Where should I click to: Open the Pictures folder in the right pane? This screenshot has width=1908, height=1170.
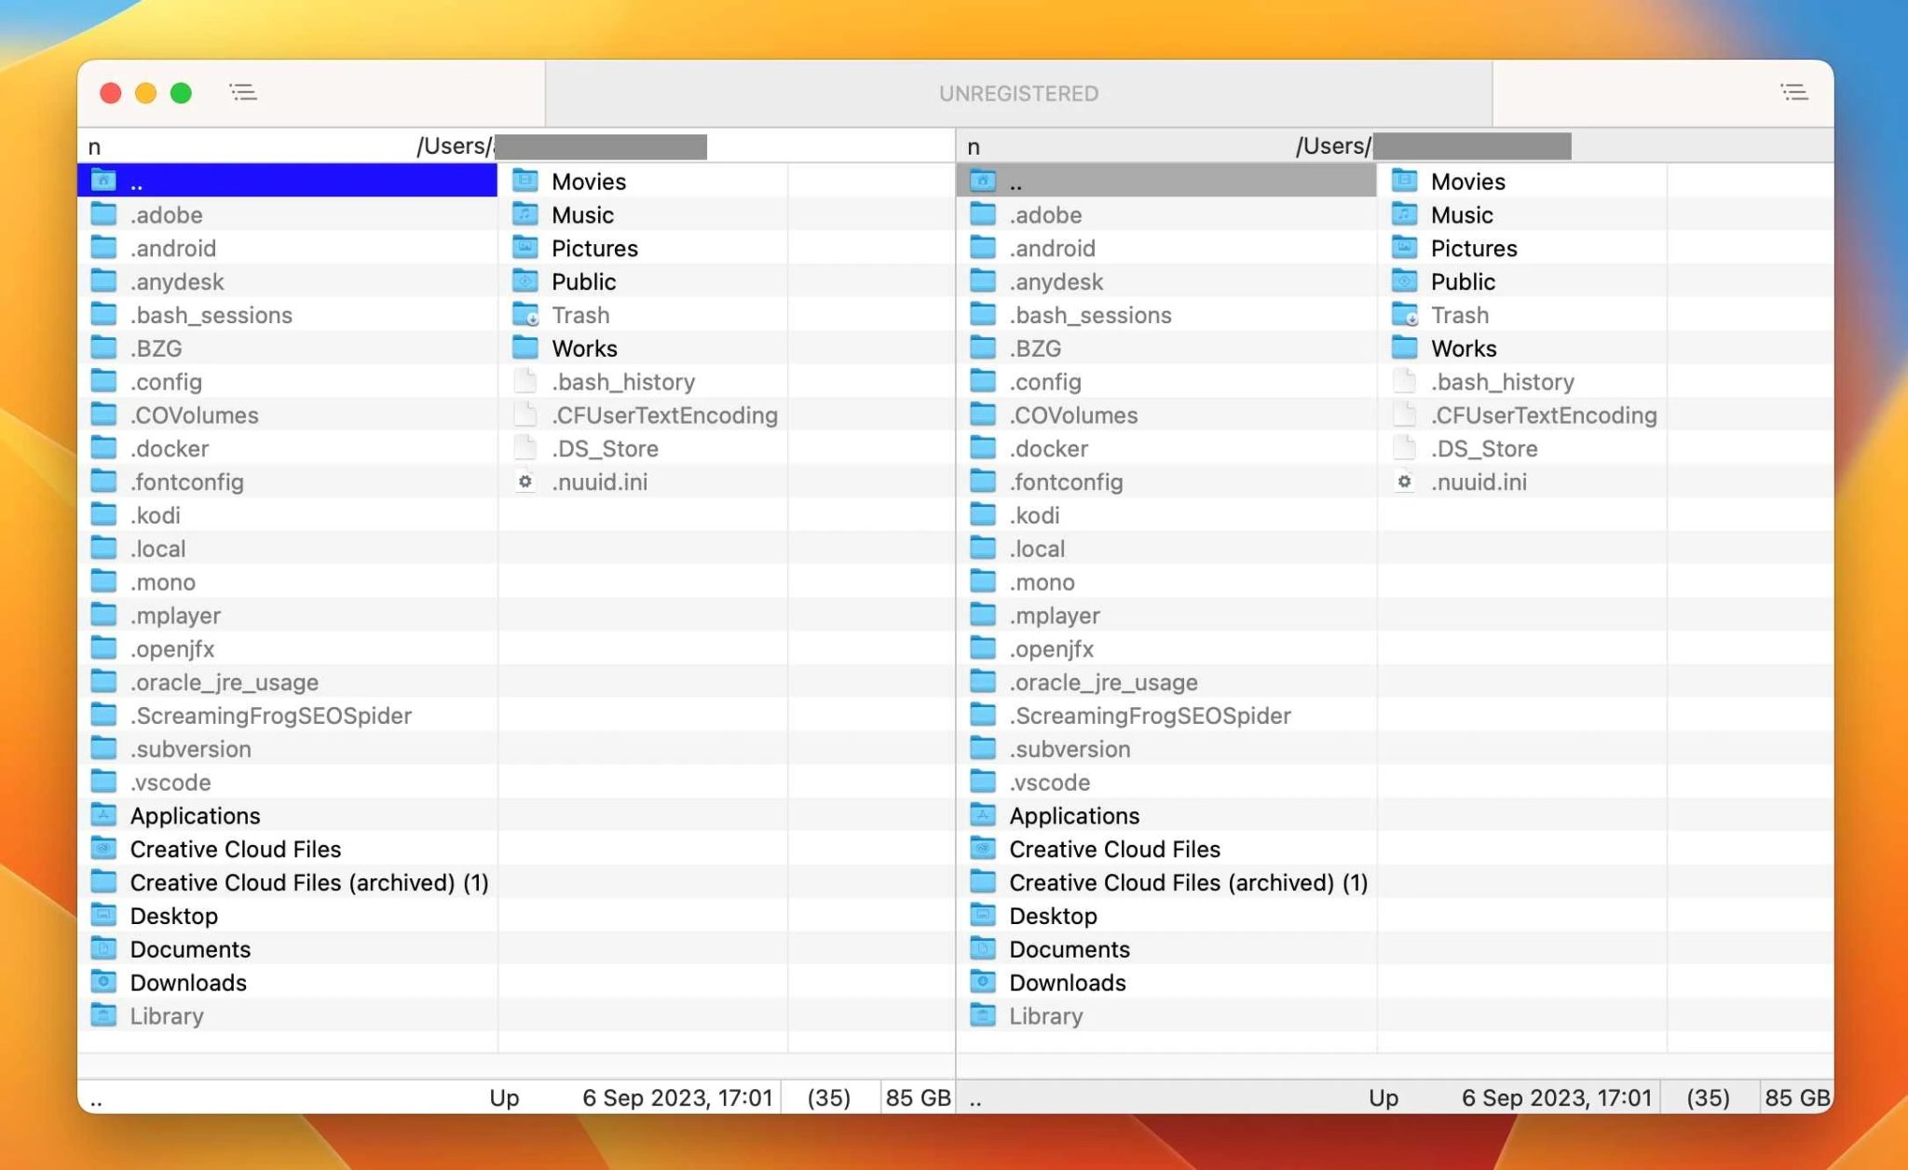1474,248
